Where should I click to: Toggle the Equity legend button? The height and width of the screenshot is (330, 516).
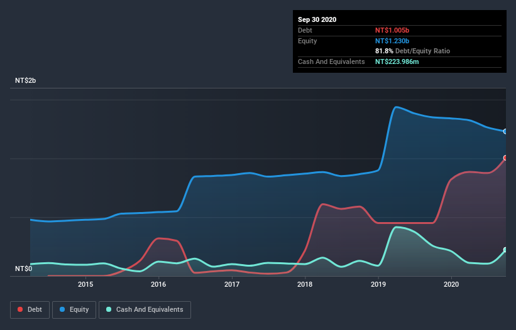tap(74, 310)
